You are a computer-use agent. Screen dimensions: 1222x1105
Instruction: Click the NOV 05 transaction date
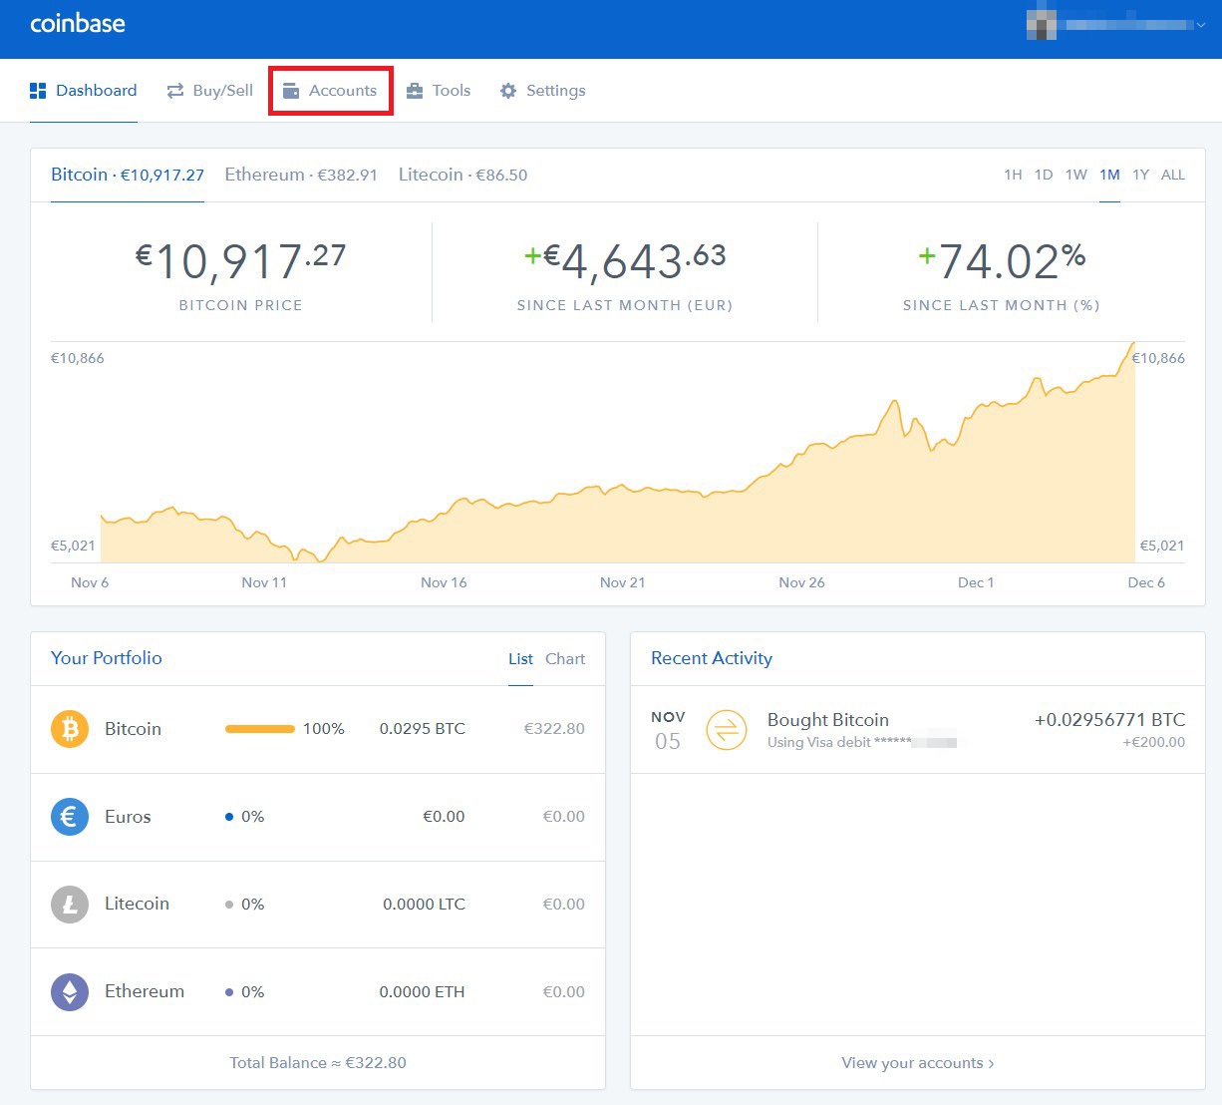pyautogui.click(x=668, y=731)
